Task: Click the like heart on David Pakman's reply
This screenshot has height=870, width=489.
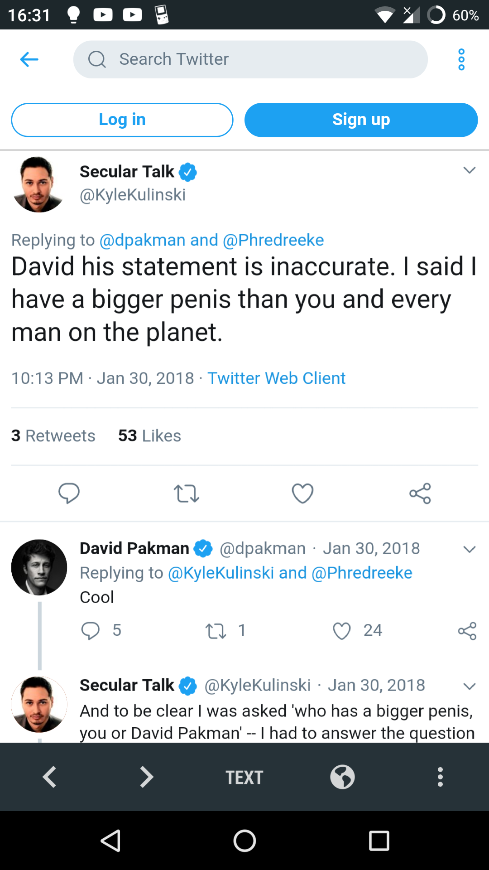Action: 342,631
